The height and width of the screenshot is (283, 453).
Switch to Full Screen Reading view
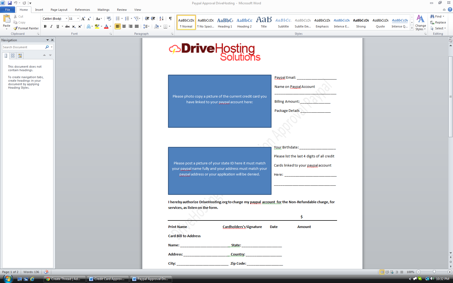387,272
